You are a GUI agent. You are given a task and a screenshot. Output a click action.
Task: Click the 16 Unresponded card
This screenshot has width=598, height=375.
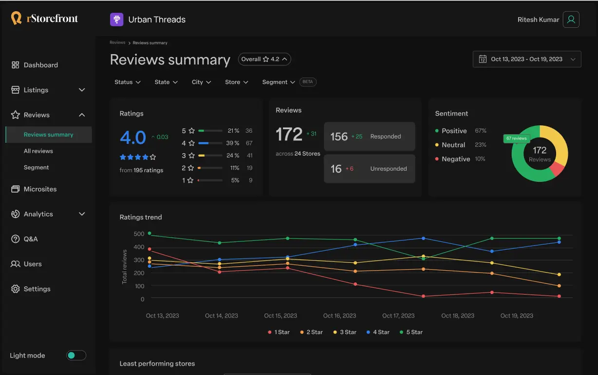click(x=369, y=168)
